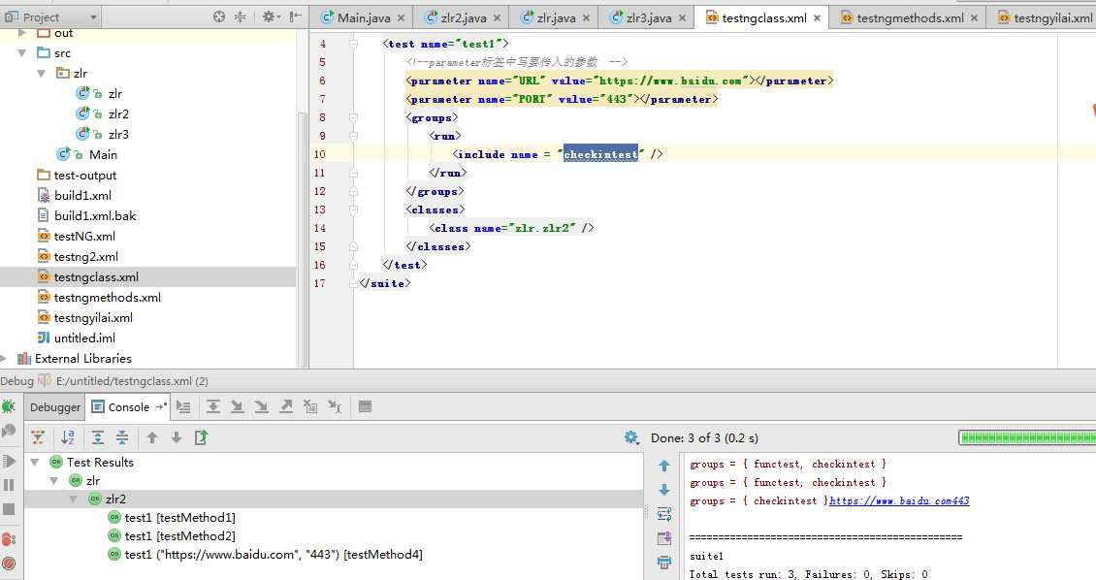Image resolution: width=1096 pixels, height=580 pixels.
Task: Sort test results alphabetically
Action: tap(68, 438)
